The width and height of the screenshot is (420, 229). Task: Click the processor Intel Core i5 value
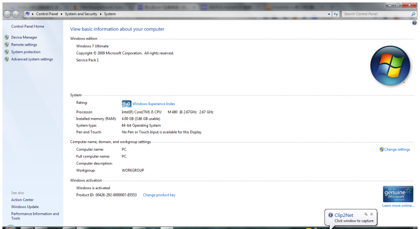point(167,112)
